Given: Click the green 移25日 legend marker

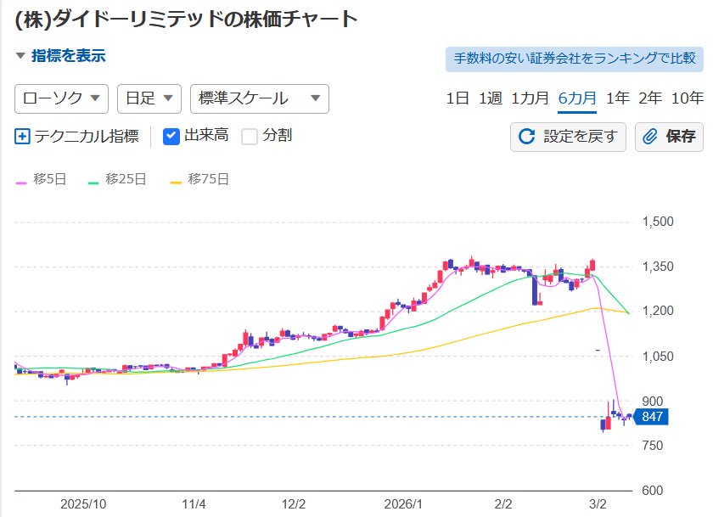Looking at the screenshot, I should pyautogui.click(x=94, y=180).
